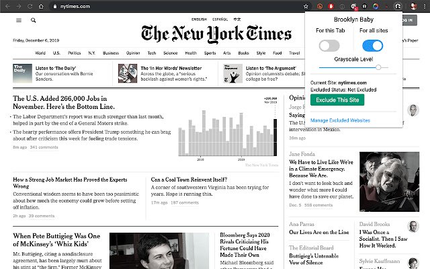Open David Brooks I Was Once a Socialist
The height and width of the screenshot is (269, 430).
383,239
